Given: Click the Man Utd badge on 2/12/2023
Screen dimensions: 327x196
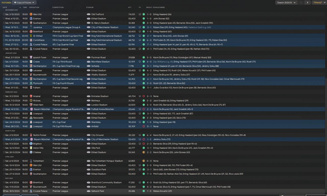Looking at the screenshot, I should [x=31, y=14].
